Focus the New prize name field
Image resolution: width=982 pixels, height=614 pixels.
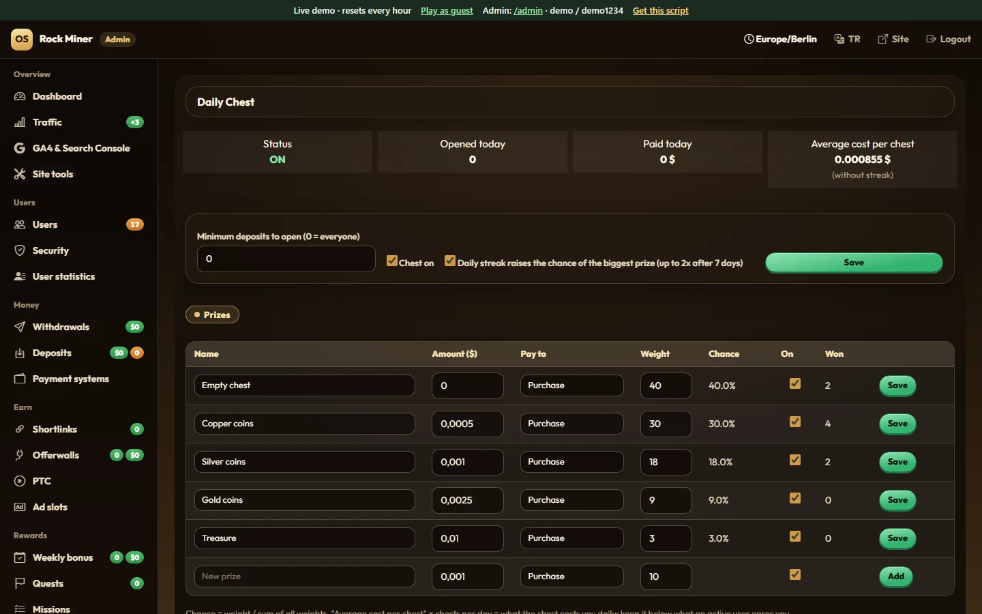(x=305, y=576)
